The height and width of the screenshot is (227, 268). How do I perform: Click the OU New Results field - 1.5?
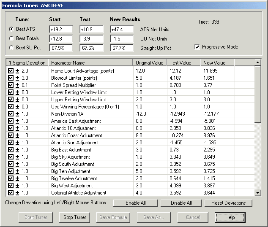(122, 38)
